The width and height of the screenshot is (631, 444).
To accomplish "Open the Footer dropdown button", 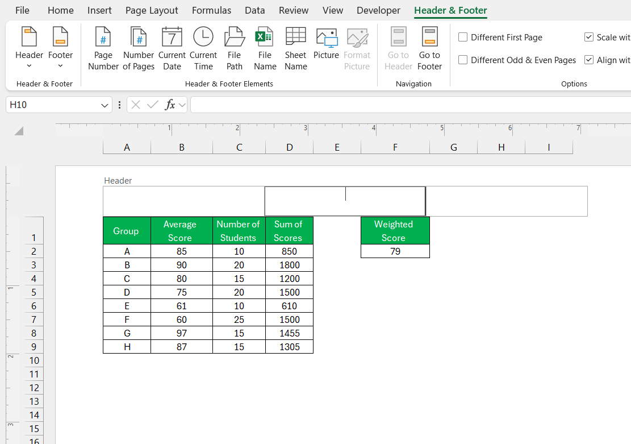I will point(60,48).
